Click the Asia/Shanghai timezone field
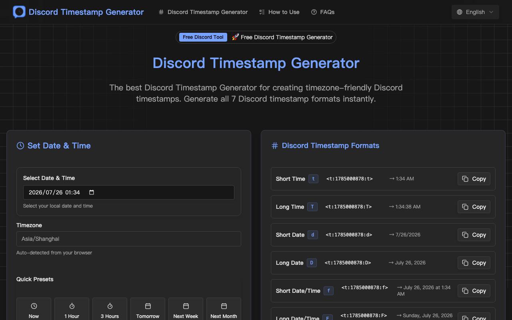Viewport: 512px width, 320px height. pos(129,239)
